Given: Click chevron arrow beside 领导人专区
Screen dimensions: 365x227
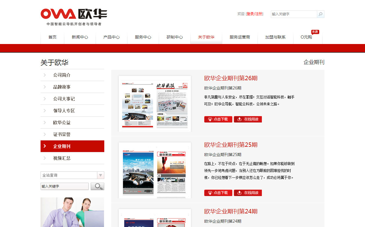Looking at the screenshot, I should 45,111.
